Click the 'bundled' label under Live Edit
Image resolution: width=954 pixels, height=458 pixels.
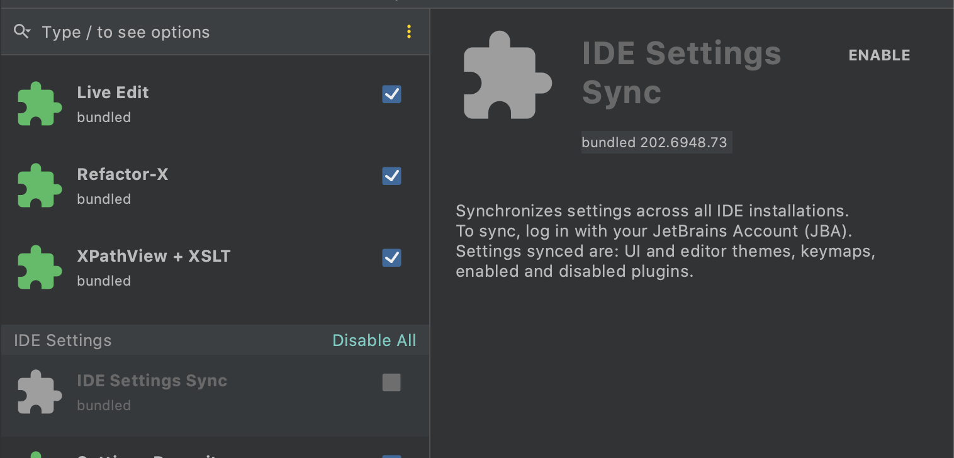[104, 118]
